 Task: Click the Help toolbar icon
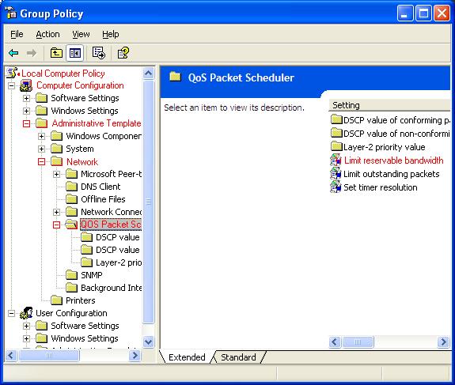(x=123, y=53)
